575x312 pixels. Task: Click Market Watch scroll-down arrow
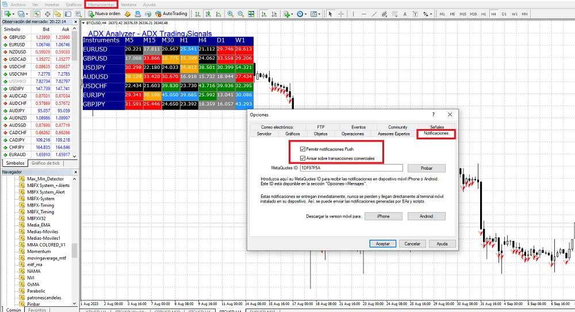click(x=74, y=156)
